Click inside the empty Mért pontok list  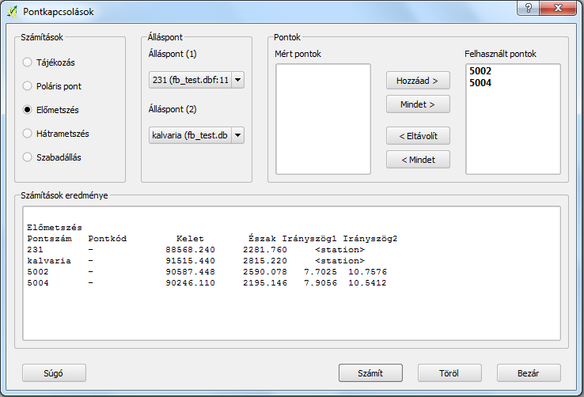pyautogui.click(x=323, y=119)
